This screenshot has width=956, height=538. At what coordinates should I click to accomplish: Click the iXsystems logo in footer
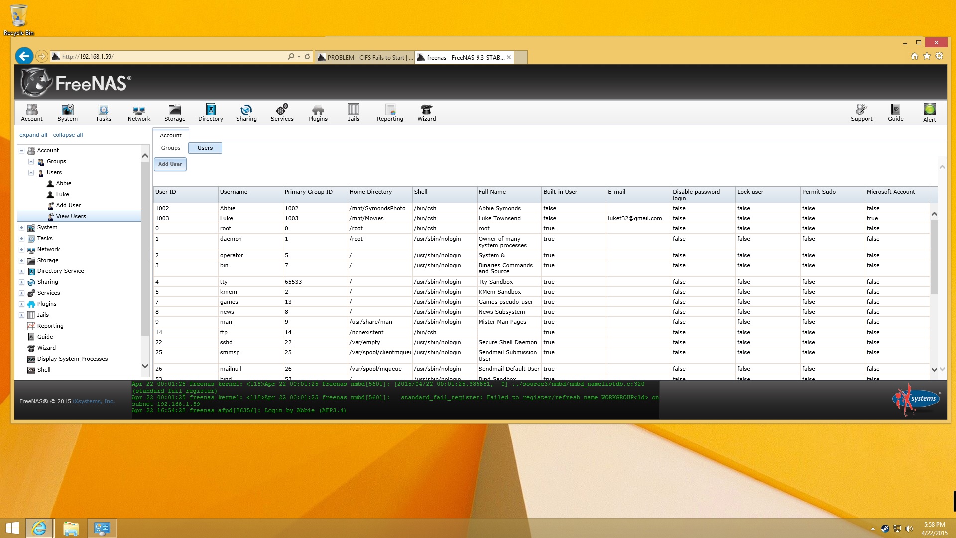pos(916,399)
